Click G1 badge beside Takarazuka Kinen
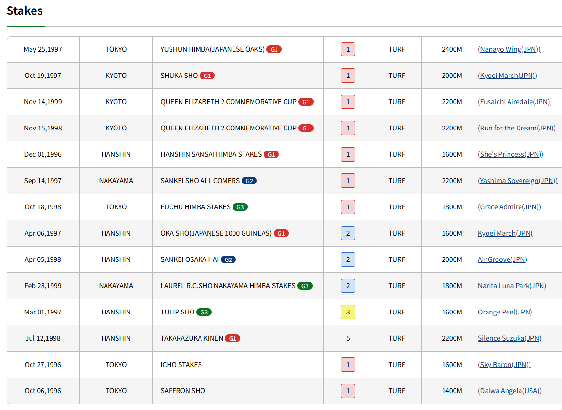The image size is (562, 410). pyautogui.click(x=233, y=338)
